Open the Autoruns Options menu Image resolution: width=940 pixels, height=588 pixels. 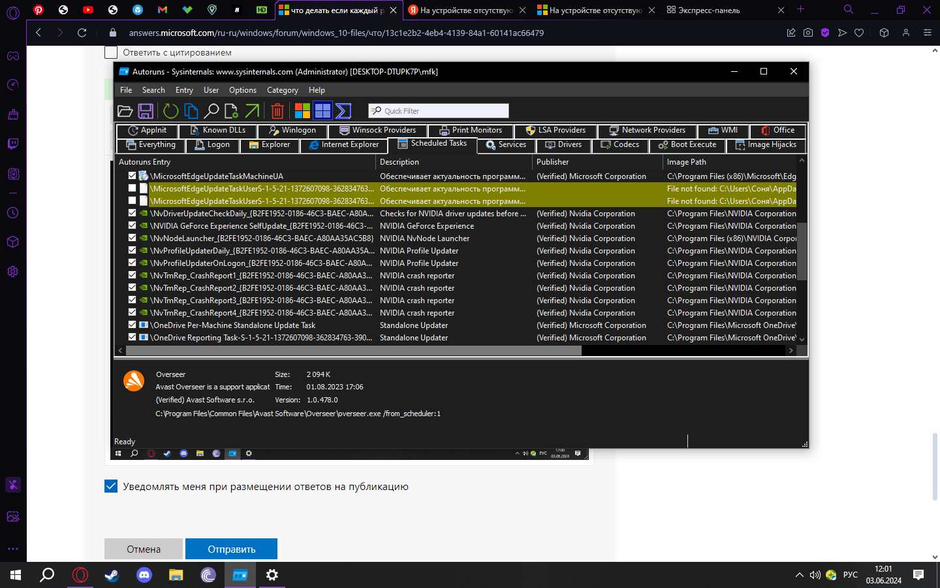[x=243, y=90]
